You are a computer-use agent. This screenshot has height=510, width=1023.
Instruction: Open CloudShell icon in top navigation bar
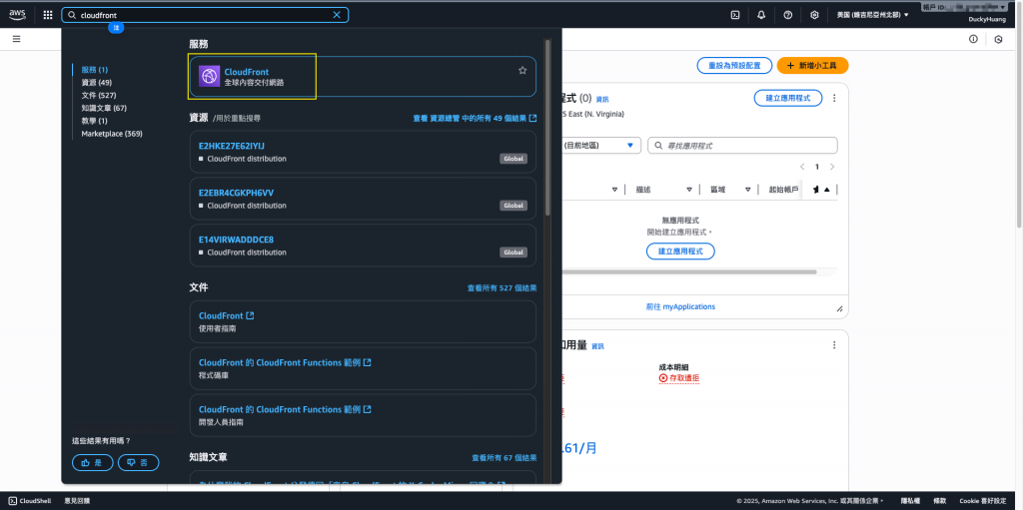[x=734, y=15]
